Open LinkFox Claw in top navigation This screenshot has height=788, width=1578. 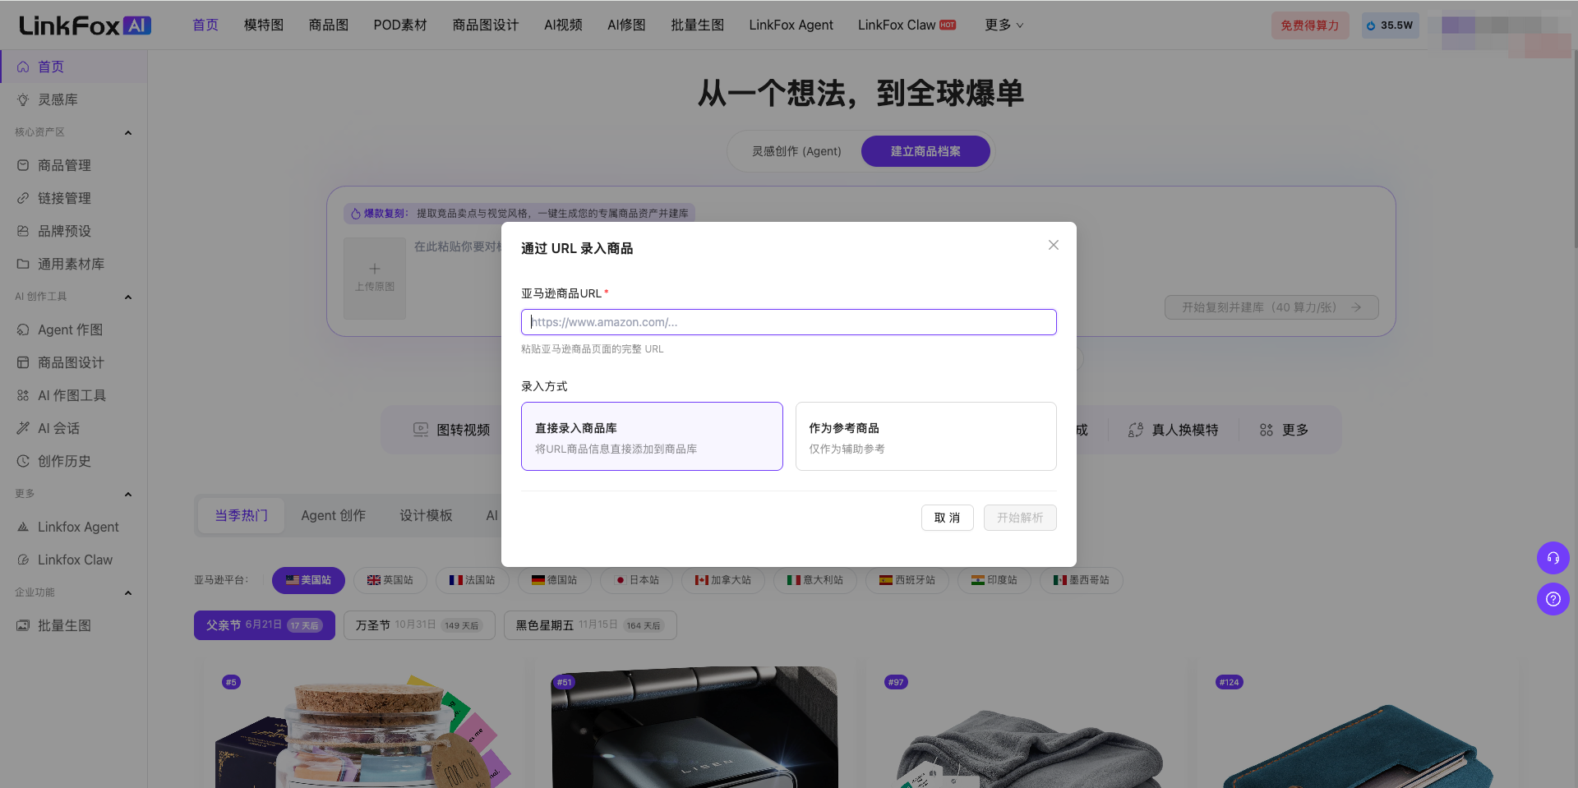pos(907,25)
